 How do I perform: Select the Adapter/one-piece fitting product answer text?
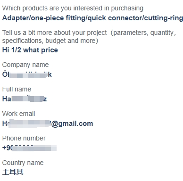point(92,18)
